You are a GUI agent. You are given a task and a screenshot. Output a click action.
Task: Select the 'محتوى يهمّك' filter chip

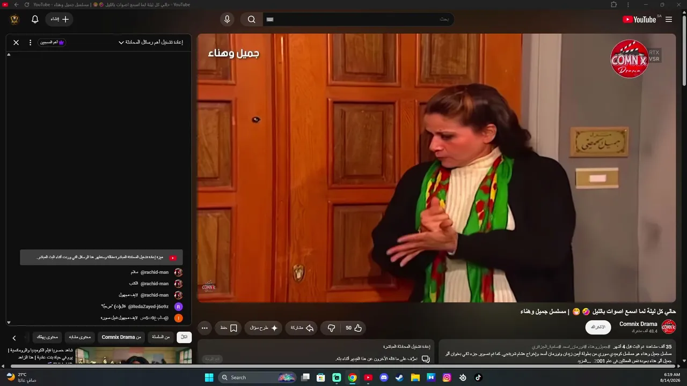(47, 337)
